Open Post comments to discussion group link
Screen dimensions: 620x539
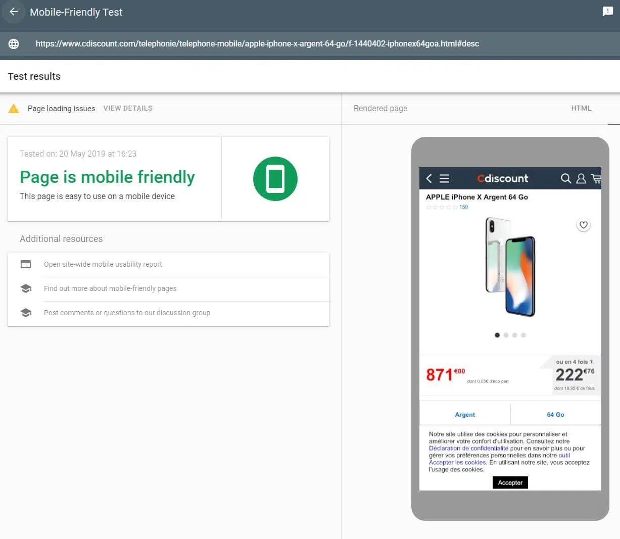(127, 313)
